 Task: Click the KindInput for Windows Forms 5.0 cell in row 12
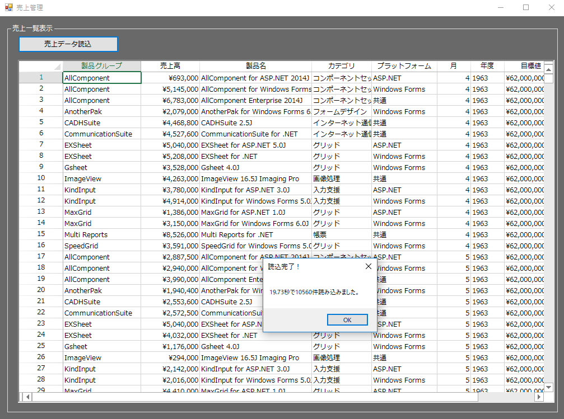[x=256, y=201]
